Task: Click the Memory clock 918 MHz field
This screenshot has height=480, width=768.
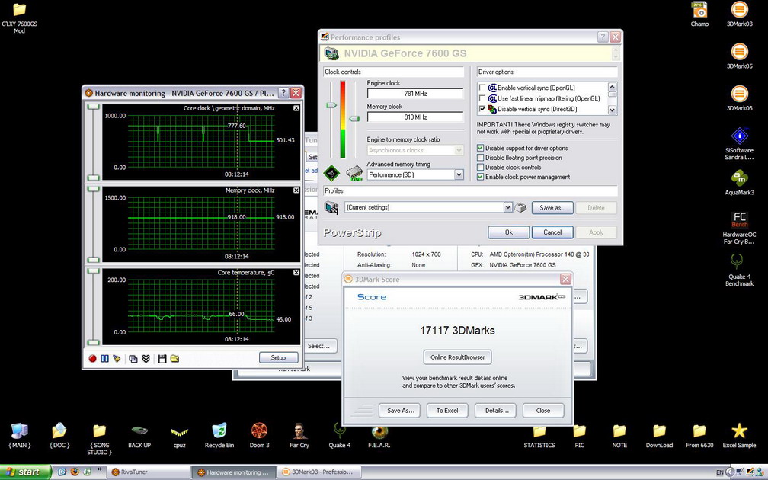Action: point(415,117)
